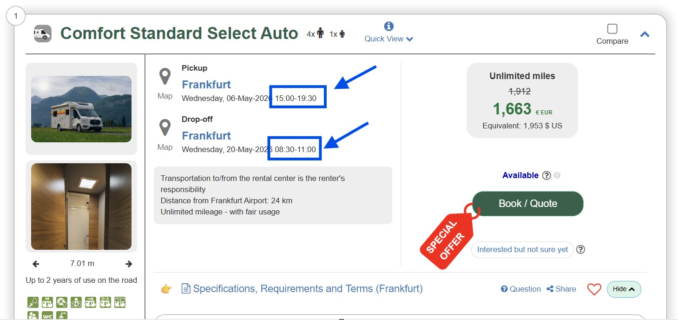The height and width of the screenshot is (320, 678).
Task: Click the Share link
Action: pyautogui.click(x=561, y=289)
